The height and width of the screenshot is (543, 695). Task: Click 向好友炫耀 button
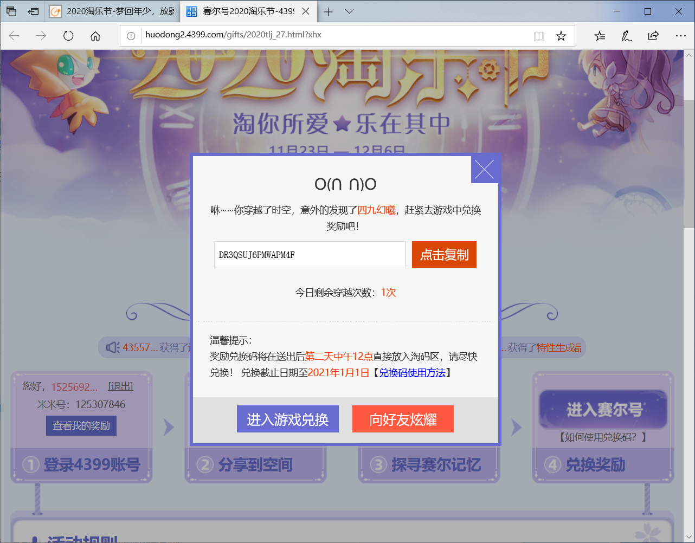pyautogui.click(x=403, y=419)
